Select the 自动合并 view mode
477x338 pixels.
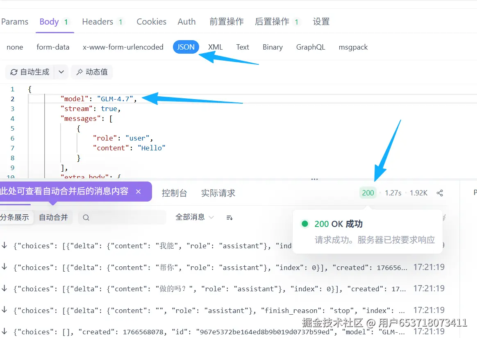(x=53, y=217)
